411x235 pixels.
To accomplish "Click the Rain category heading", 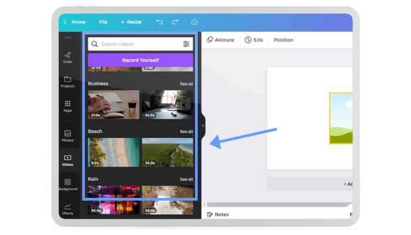I will pyautogui.click(x=93, y=179).
